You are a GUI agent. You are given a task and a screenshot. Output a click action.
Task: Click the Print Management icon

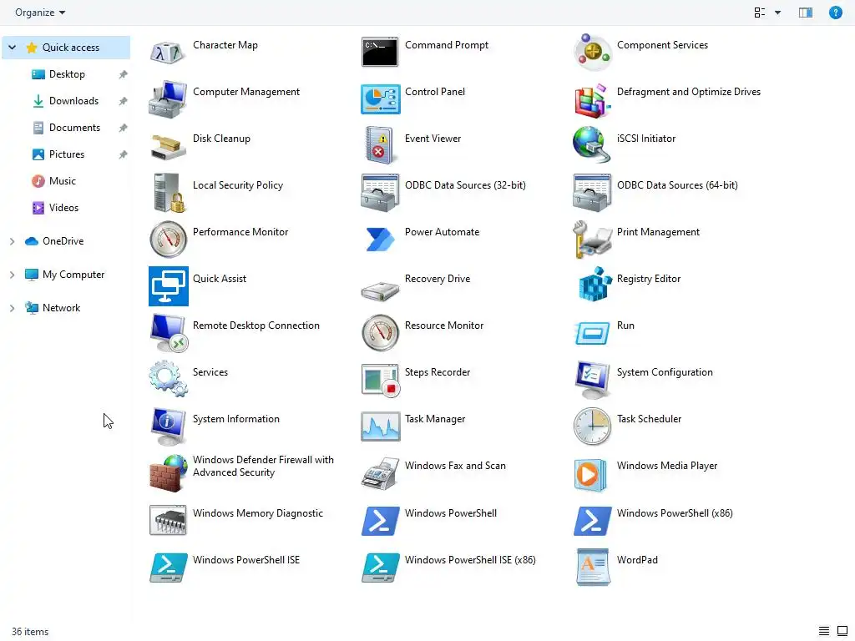[592, 240]
